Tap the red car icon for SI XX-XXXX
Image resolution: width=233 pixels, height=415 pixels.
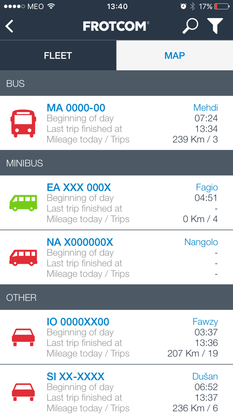(x=23, y=392)
